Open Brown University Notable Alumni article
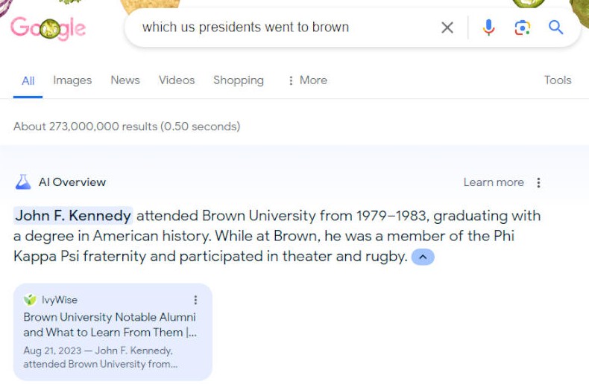The width and height of the screenshot is (589, 384). tap(110, 324)
